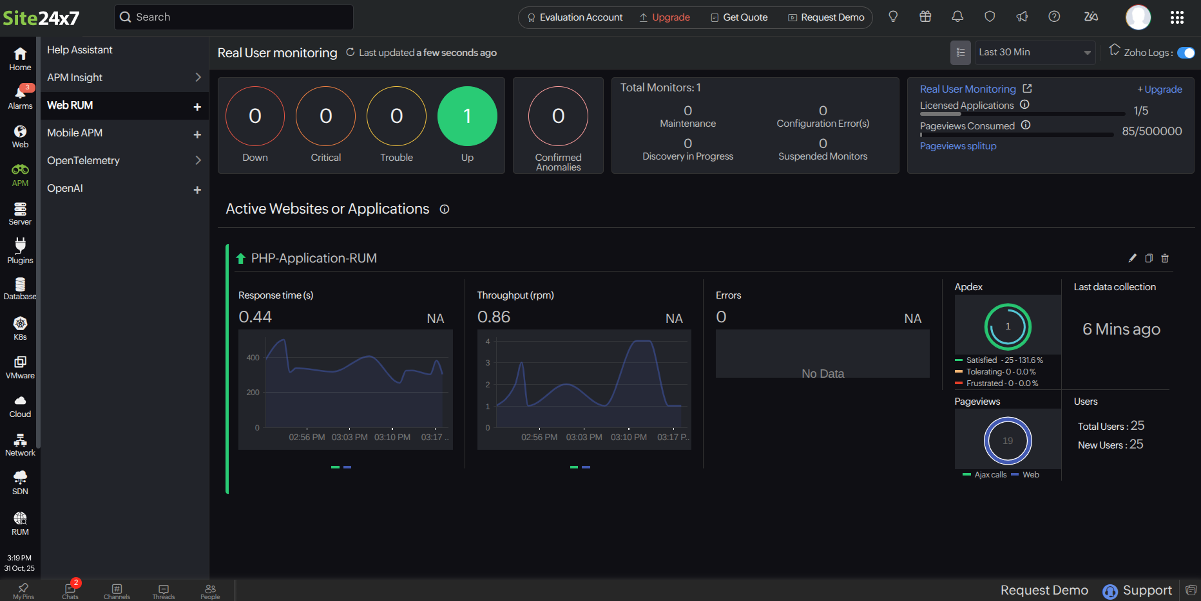Screen dimensions: 1201x601
Task: Open Help Assistant from the menu
Action: click(79, 49)
